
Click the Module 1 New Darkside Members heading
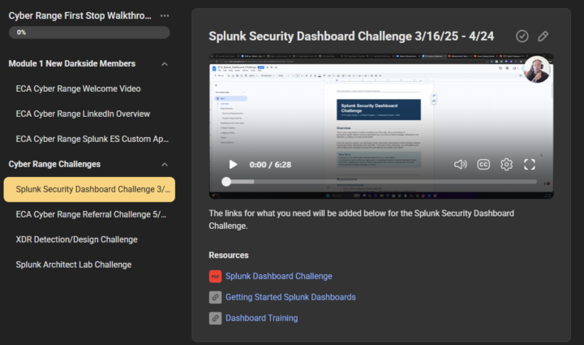72,63
